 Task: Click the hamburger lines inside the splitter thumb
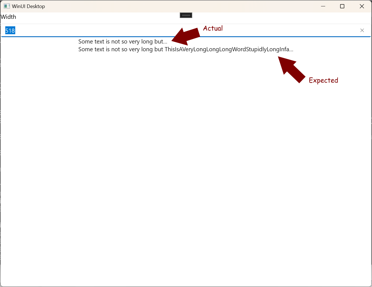coord(186,15)
